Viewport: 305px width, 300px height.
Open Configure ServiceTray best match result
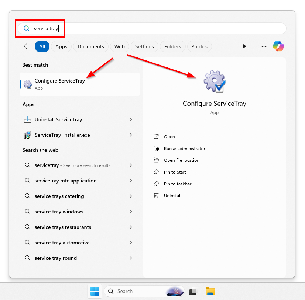tap(79, 84)
